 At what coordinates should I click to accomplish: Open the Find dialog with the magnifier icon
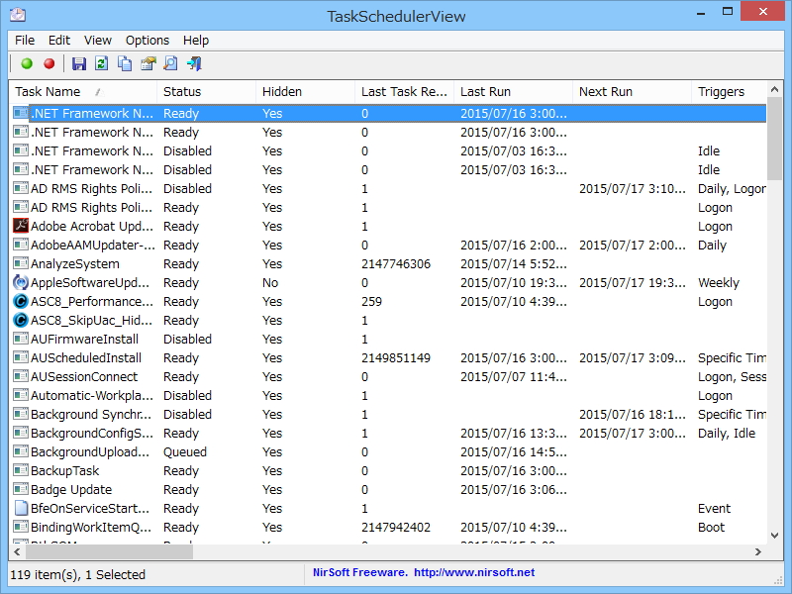169,62
